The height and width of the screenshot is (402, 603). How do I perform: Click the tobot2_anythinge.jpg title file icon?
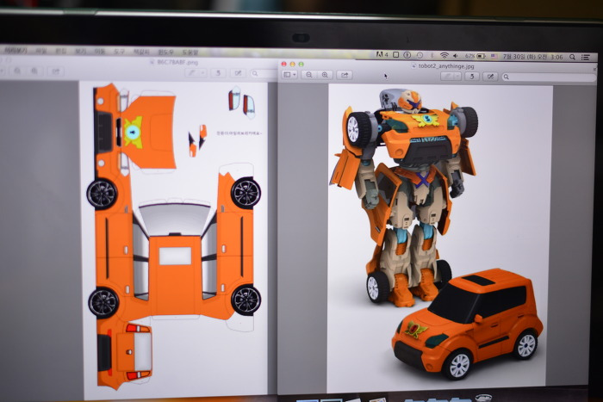click(414, 65)
